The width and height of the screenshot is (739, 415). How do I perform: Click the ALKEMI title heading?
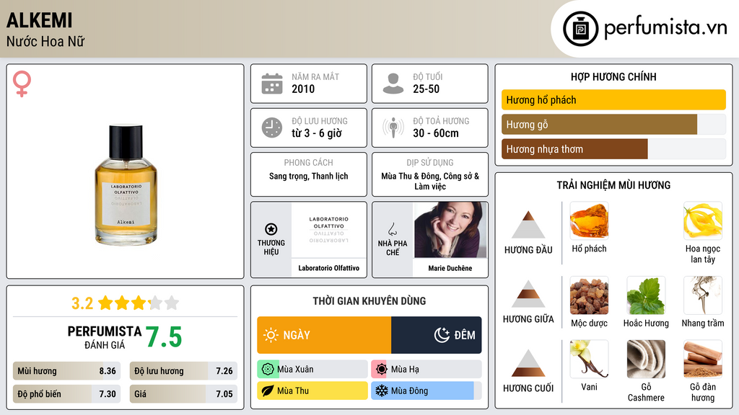[40, 20]
